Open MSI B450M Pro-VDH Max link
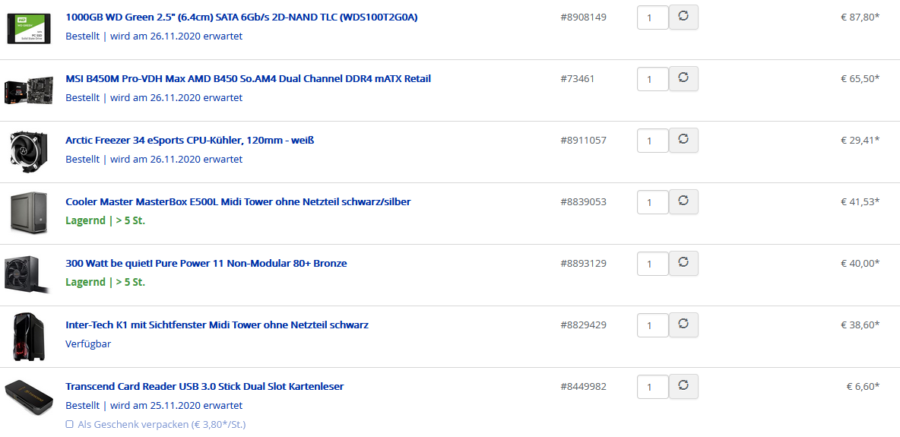The width and height of the screenshot is (900, 437). coord(248,78)
